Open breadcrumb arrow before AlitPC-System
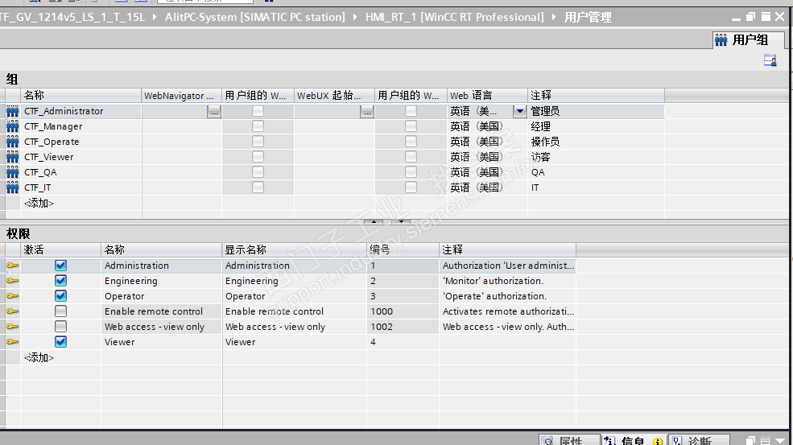The width and height of the screenshot is (793, 445). click(x=155, y=17)
